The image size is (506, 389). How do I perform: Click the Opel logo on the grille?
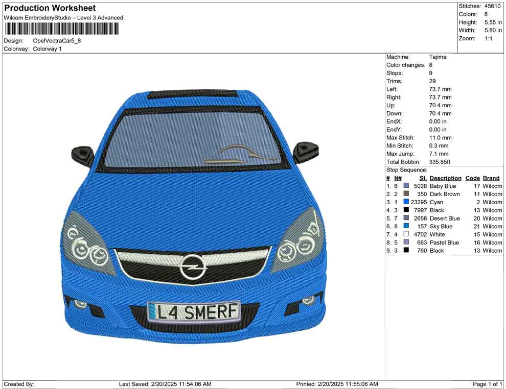point(192,266)
